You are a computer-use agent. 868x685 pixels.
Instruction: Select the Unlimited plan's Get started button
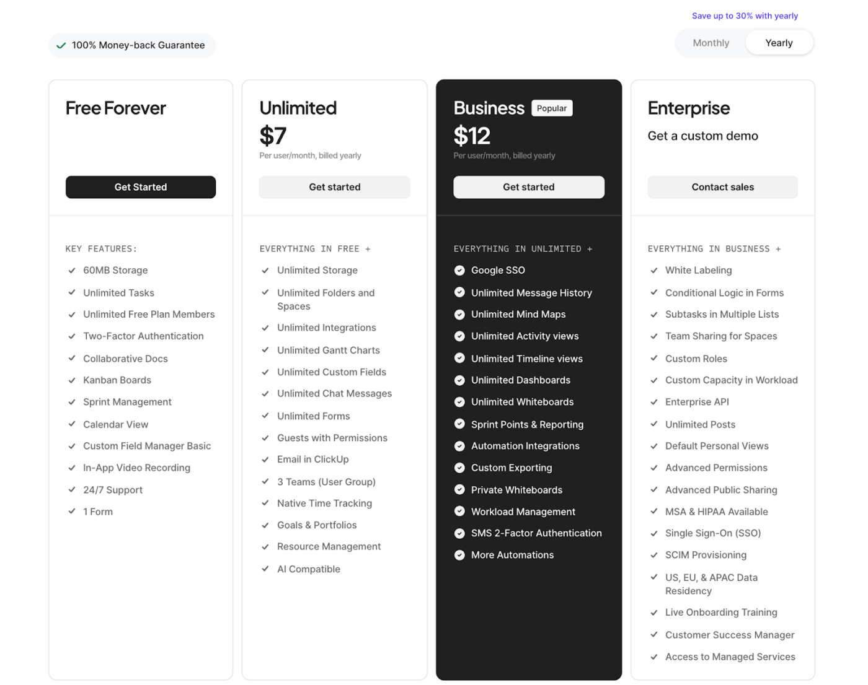pyautogui.click(x=334, y=186)
